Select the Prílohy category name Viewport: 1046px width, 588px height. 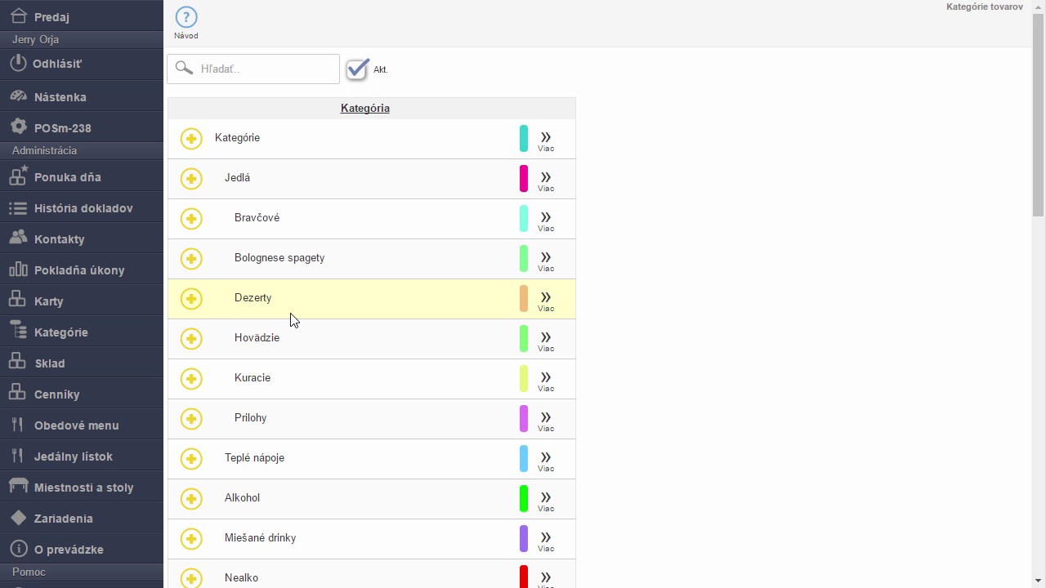250,418
